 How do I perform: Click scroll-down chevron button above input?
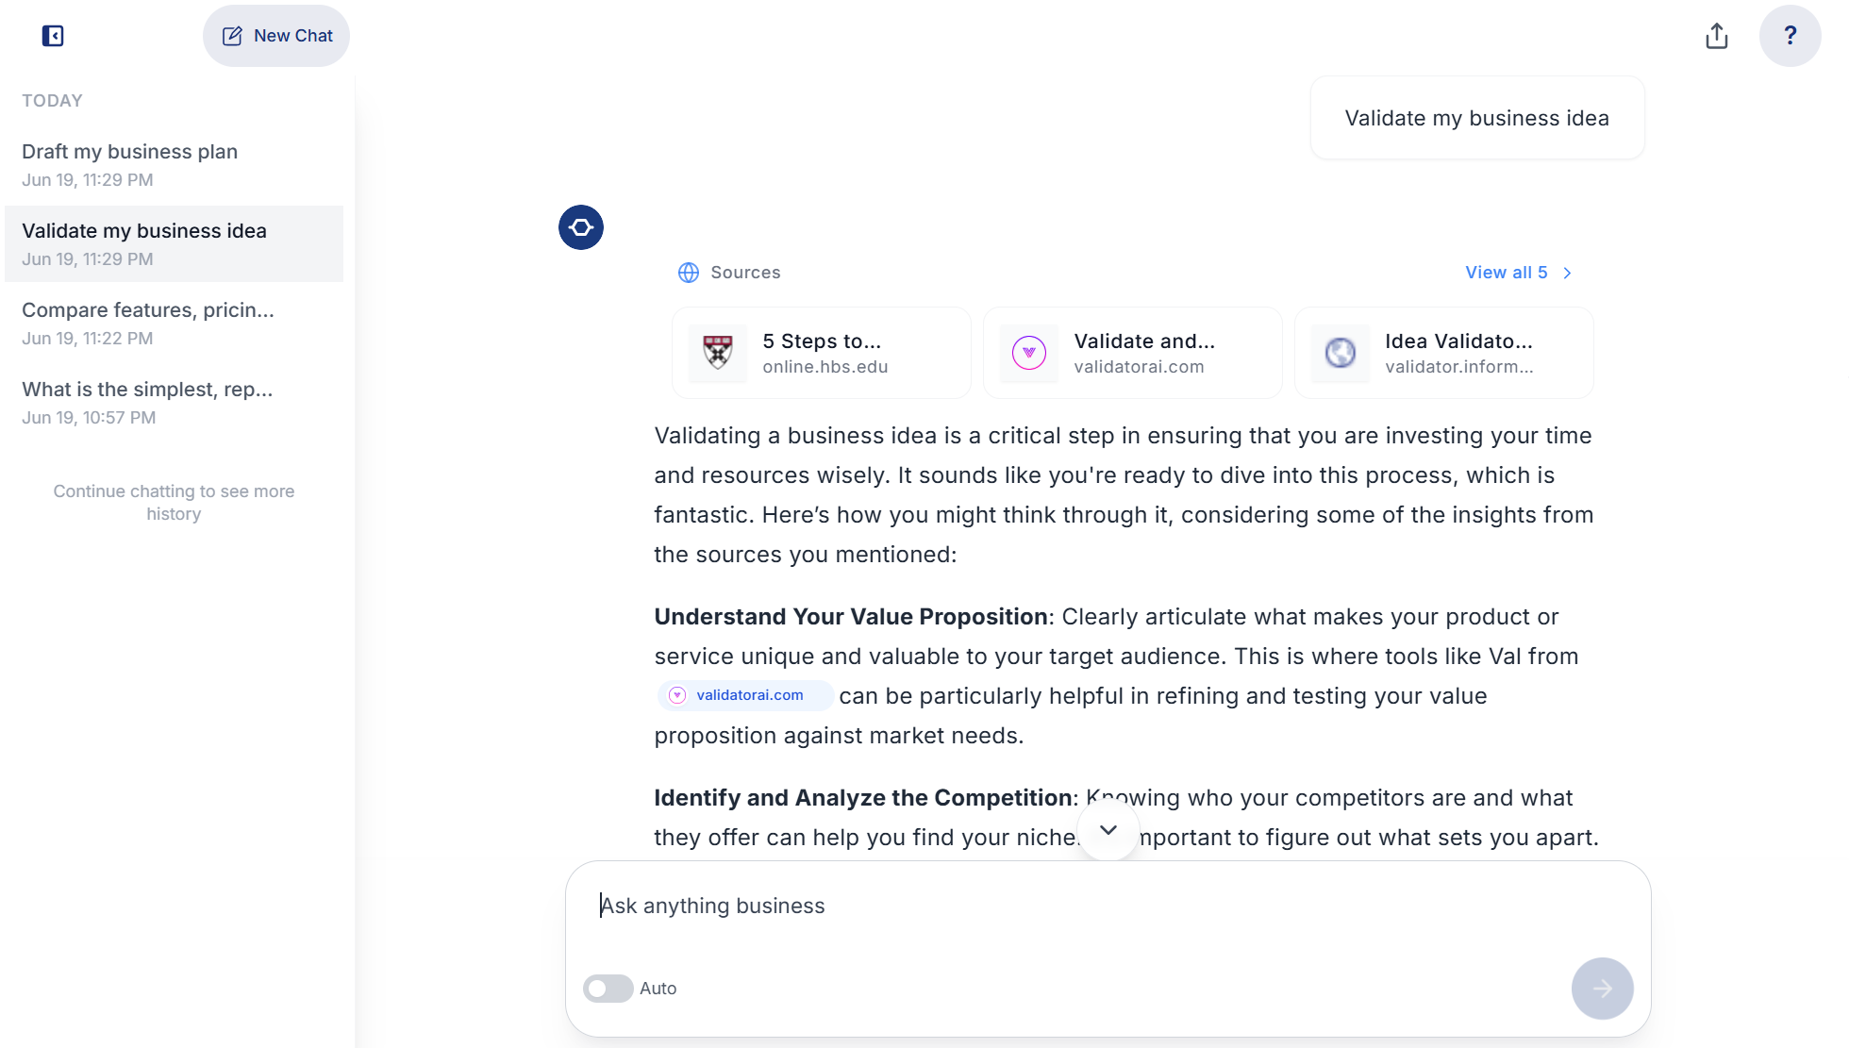click(1108, 830)
